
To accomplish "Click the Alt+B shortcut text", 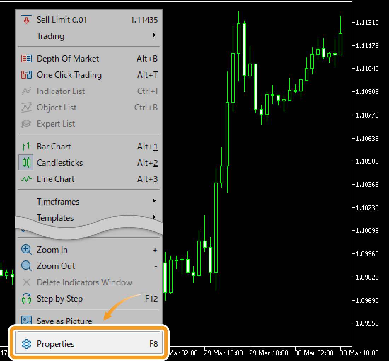I will coord(147,59).
